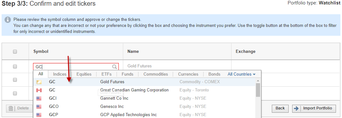Click the Canadian flag icon beside GC
This screenshot has height=118, width=342.
(x=39, y=90)
